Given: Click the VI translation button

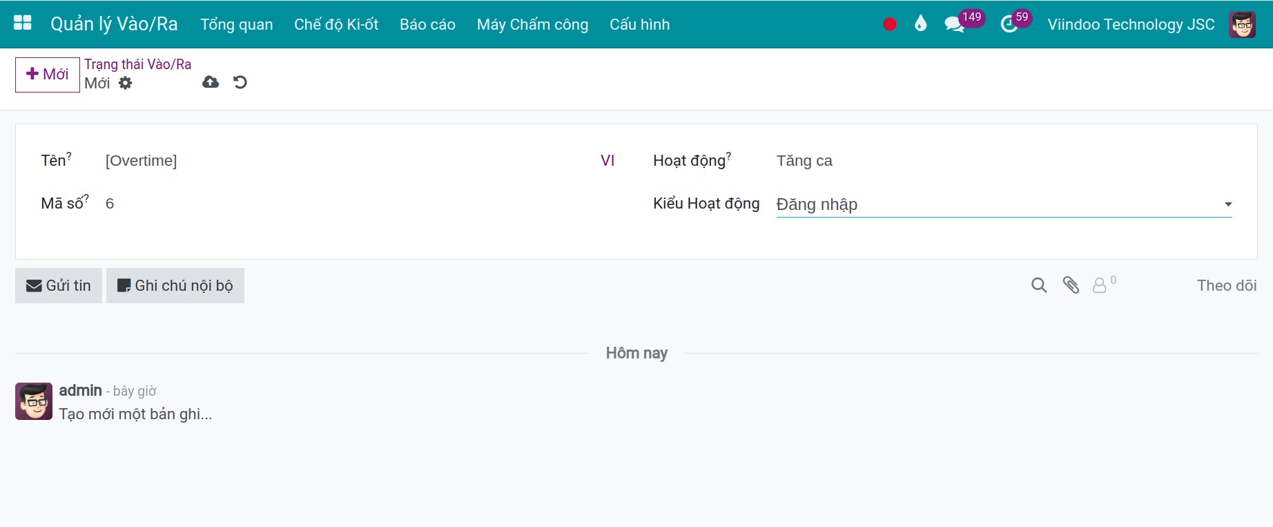Looking at the screenshot, I should click(x=608, y=160).
